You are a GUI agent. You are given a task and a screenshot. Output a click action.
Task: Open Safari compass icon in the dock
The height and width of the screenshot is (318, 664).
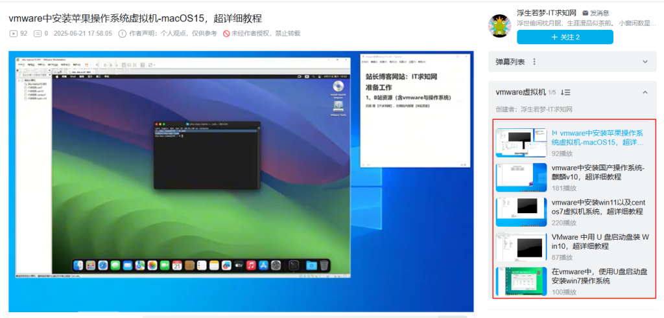pos(103,265)
